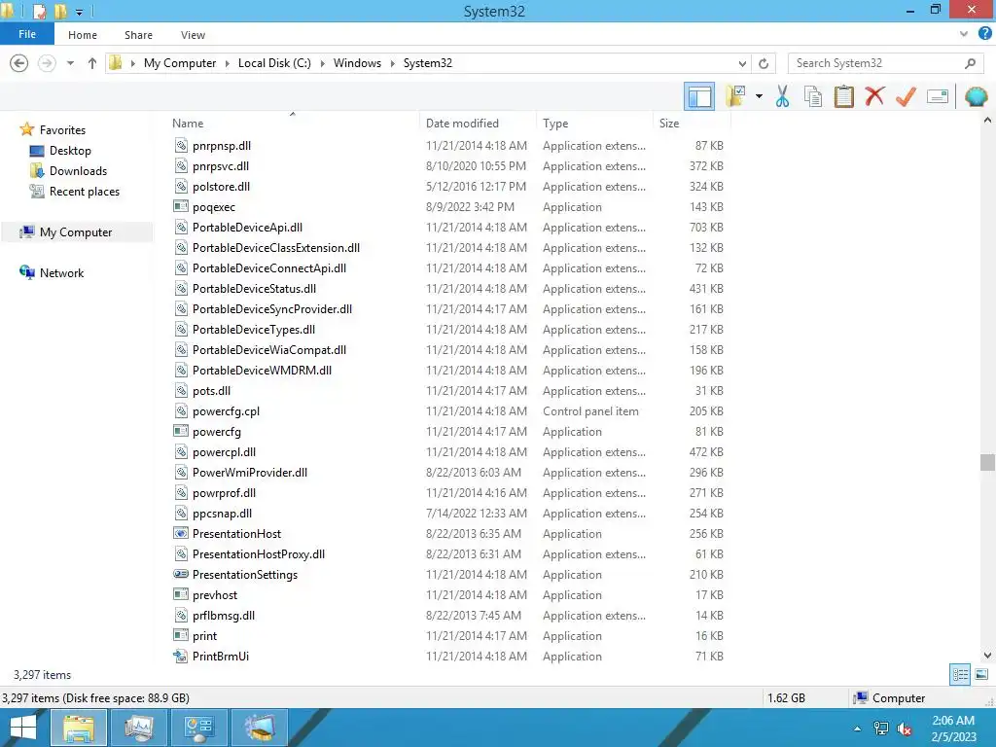Click the Cut scissors icon
The height and width of the screenshot is (747, 996).
pyautogui.click(x=782, y=96)
